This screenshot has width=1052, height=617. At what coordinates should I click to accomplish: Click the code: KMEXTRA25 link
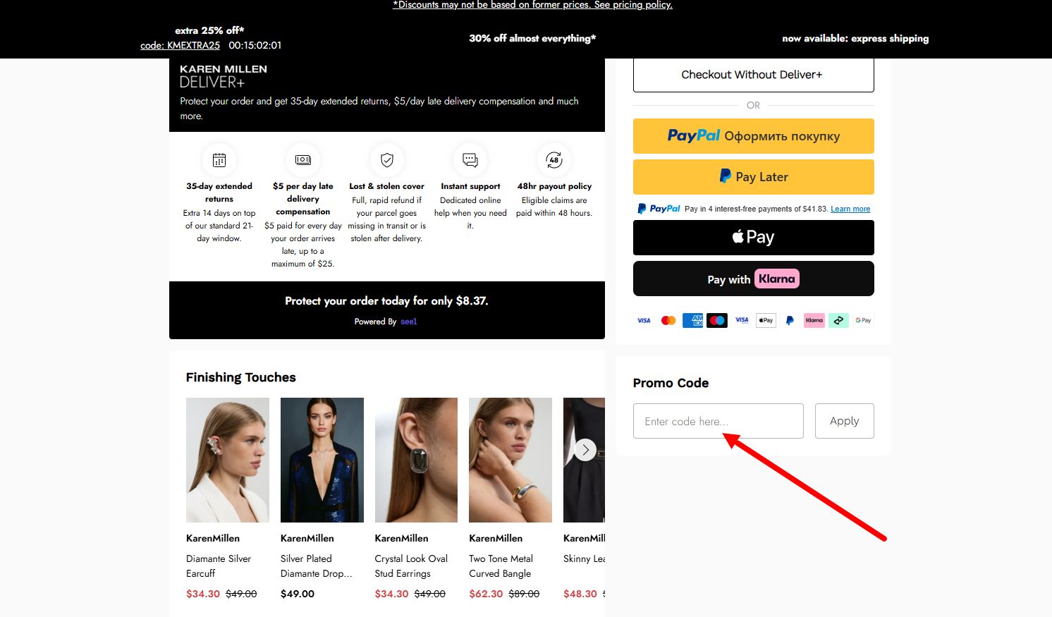(180, 45)
